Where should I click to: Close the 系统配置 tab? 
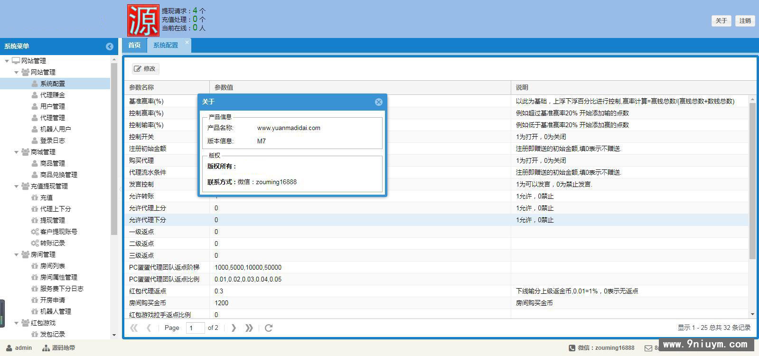click(x=187, y=42)
